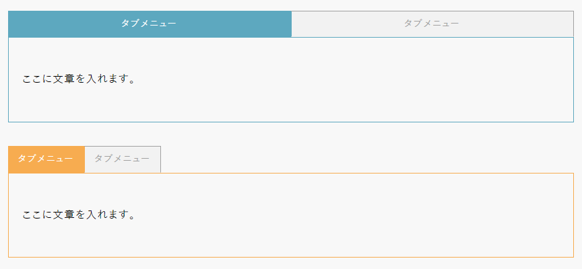Click the 。 ending the lower panel sentence
This screenshot has height=269, width=582.
pyautogui.click(x=131, y=217)
